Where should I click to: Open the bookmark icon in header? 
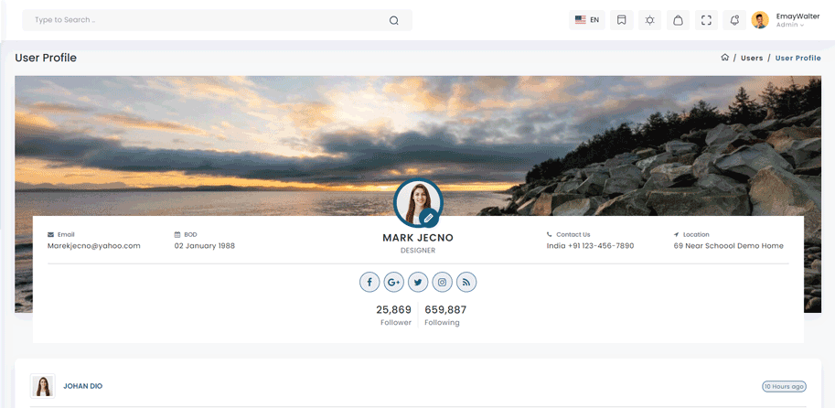pyautogui.click(x=621, y=20)
